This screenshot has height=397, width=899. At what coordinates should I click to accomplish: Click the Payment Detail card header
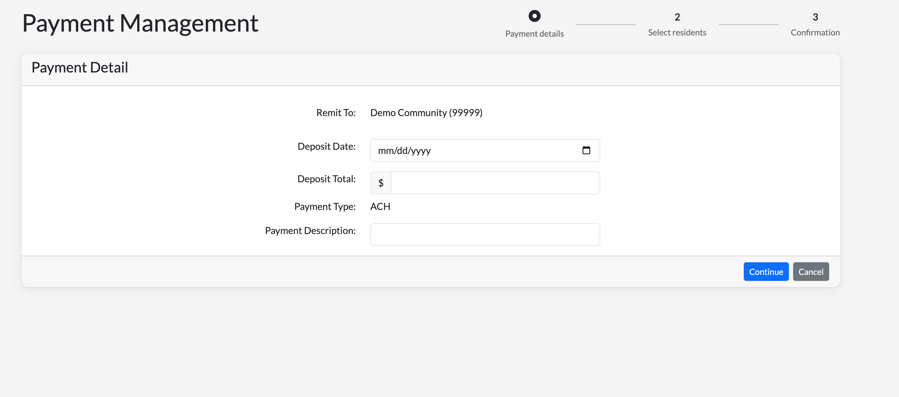click(x=79, y=67)
